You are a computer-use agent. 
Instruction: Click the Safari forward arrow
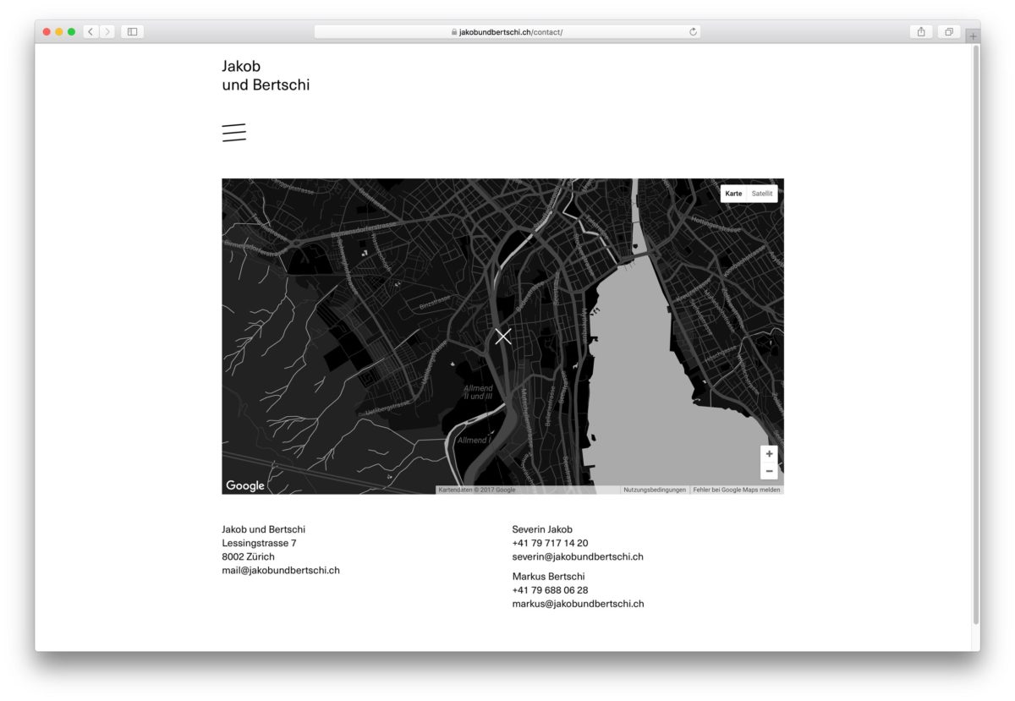pyautogui.click(x=107, y=32)
